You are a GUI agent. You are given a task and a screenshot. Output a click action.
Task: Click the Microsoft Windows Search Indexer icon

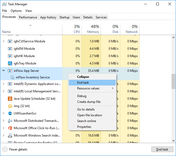click(x=10, y=135)
